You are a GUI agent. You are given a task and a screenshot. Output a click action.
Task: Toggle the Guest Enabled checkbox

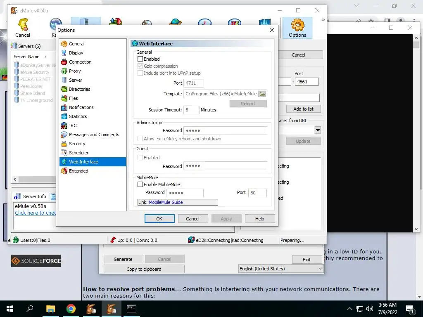pyautogui.click(x=140, y=158)
